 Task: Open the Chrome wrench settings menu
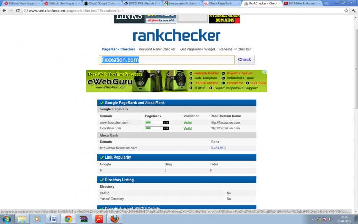(x=354, y=11)
